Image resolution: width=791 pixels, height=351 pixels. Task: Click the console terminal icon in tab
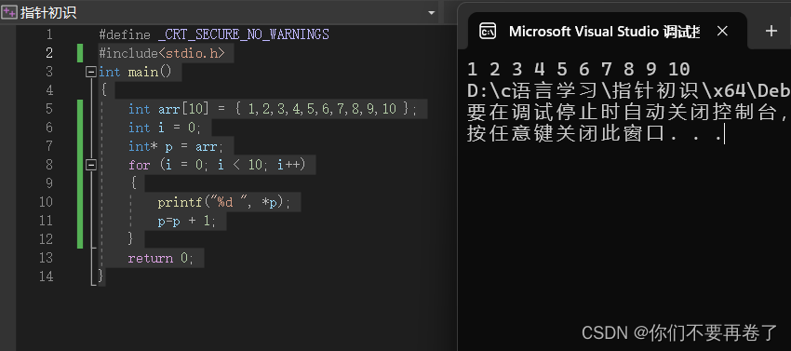[488, 32]
